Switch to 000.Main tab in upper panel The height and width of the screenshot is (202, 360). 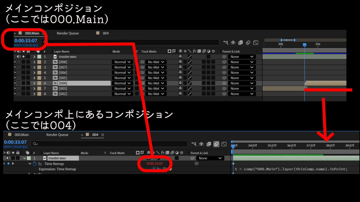[x=32, y=33]
